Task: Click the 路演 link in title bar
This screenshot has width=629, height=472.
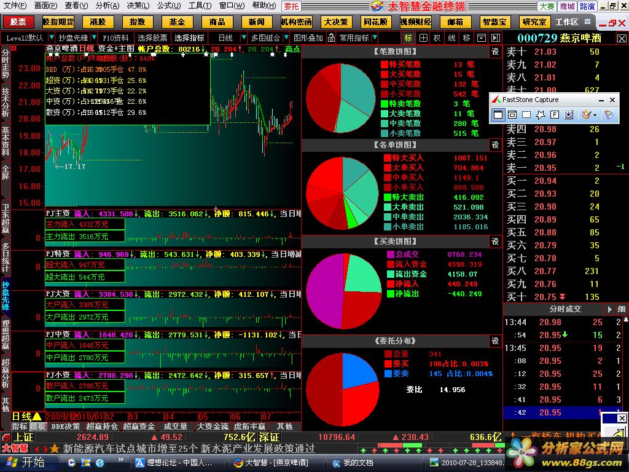Action: point(587,6)
